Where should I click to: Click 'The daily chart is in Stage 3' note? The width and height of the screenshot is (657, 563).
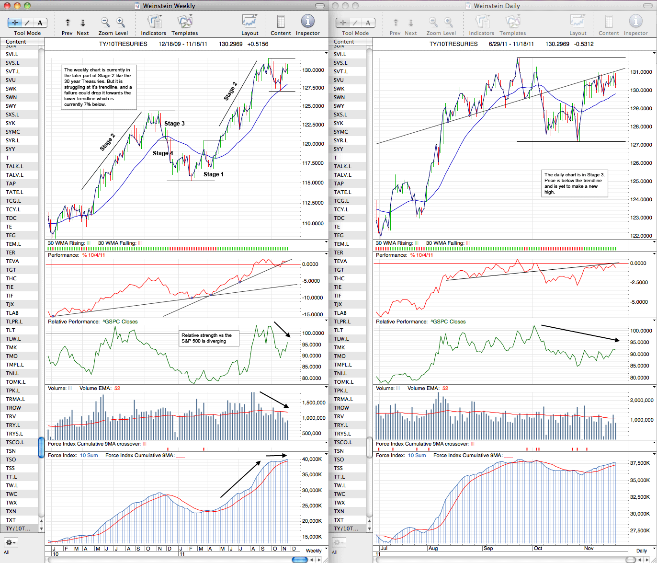[x=574, y=184]
